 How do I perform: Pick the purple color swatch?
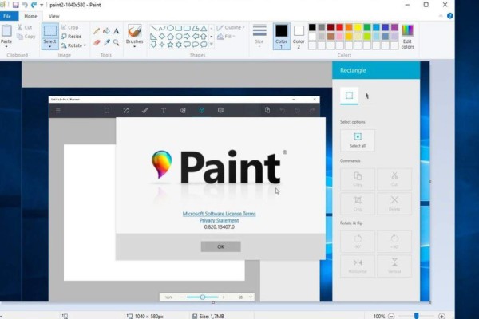click(394, 27)
